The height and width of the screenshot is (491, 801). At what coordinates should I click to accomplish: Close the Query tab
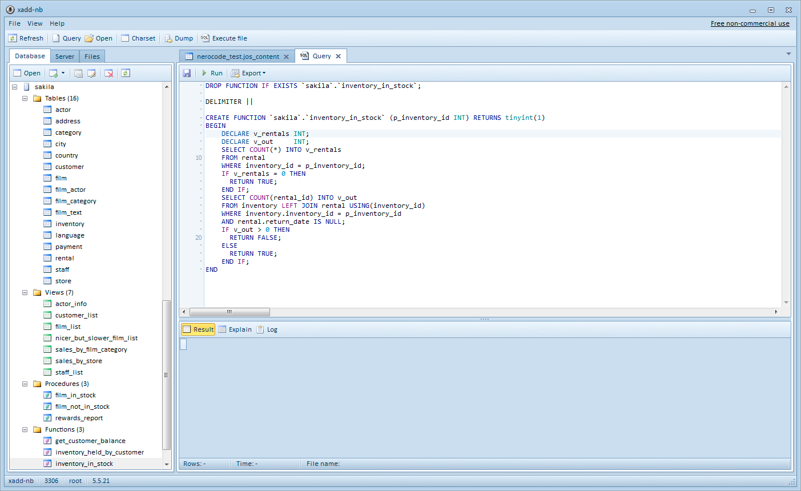(x=338, y=56)
